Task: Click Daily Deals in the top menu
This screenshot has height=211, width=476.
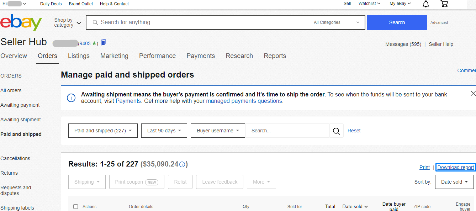Action: (x=51, y=4)
